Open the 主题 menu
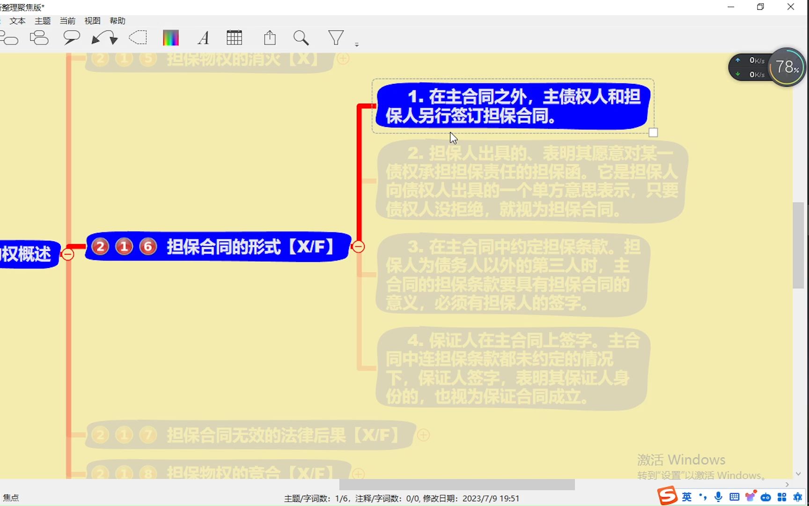 click(43, 21)
